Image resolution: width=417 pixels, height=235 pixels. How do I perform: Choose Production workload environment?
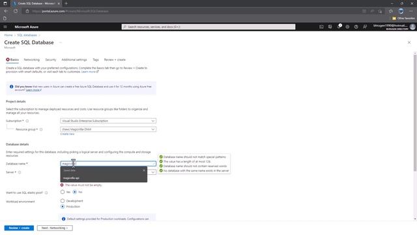point(63,206)
